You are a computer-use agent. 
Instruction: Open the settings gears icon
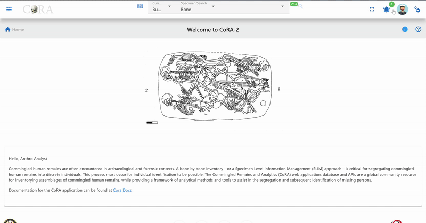(x=417, y=10)
